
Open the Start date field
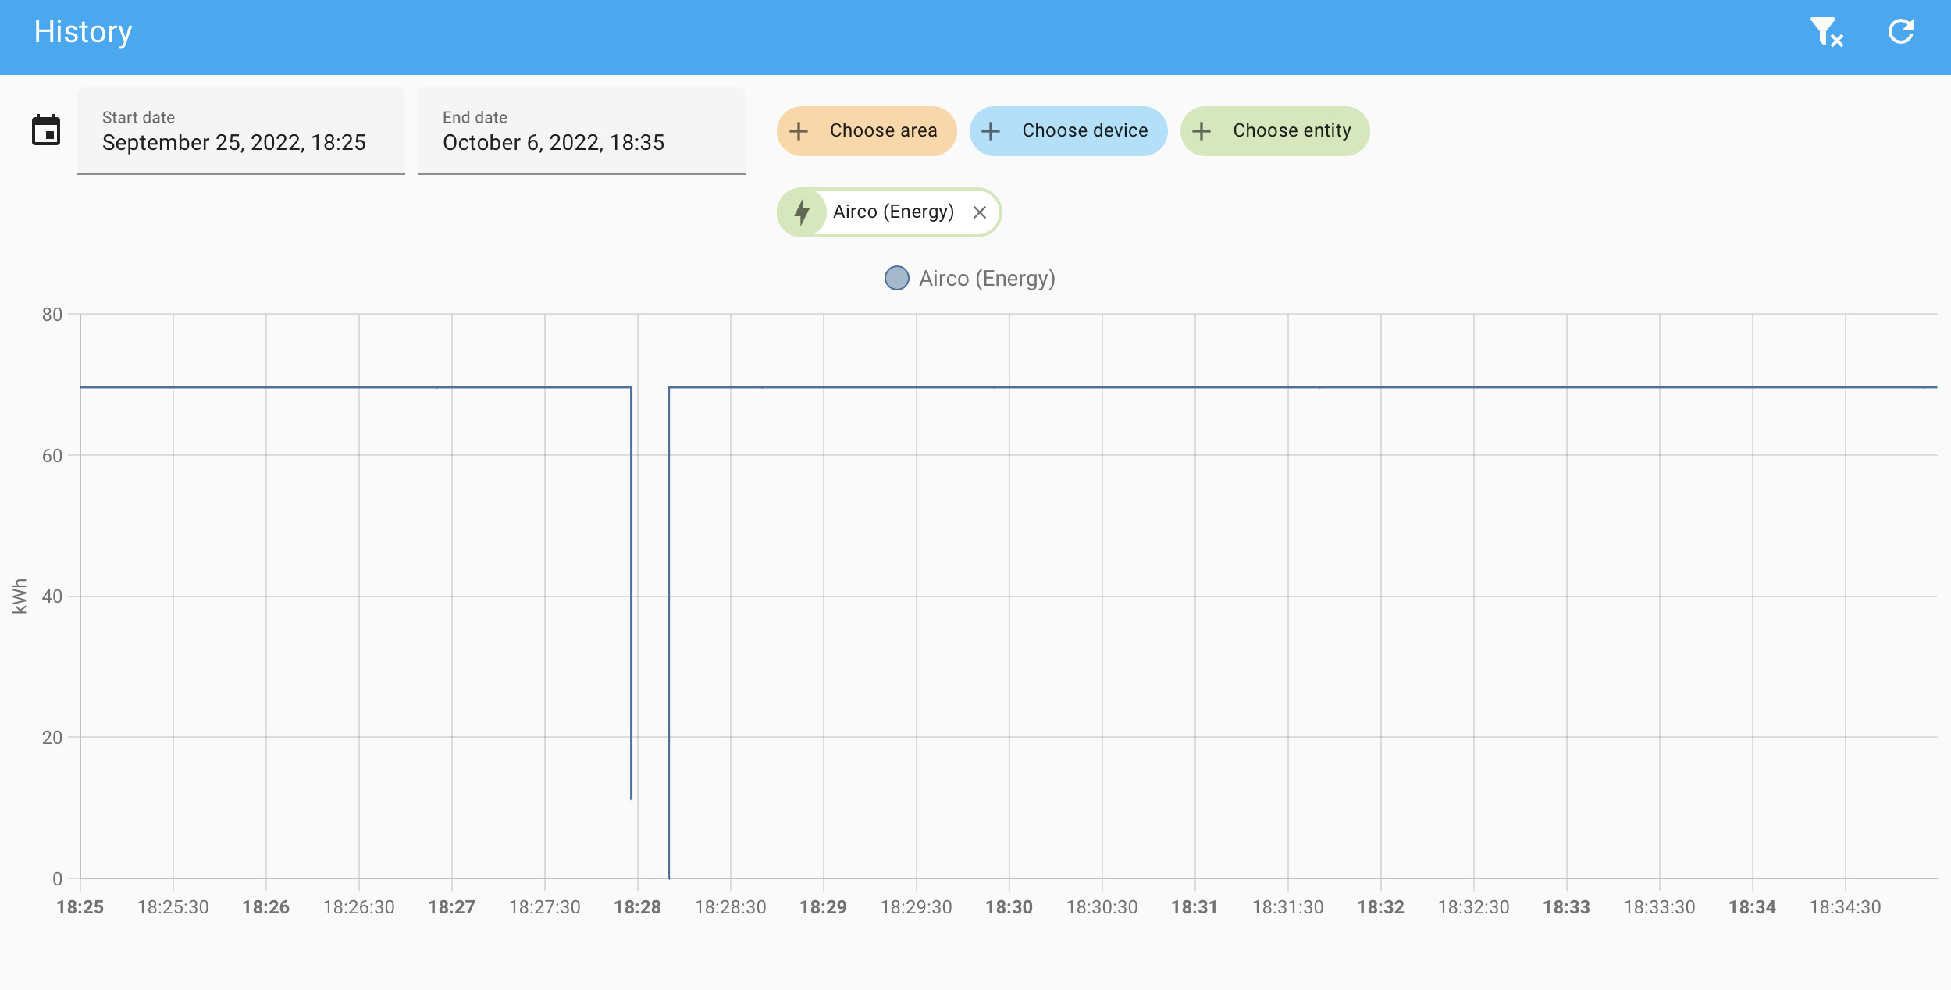tap(240, 131)
